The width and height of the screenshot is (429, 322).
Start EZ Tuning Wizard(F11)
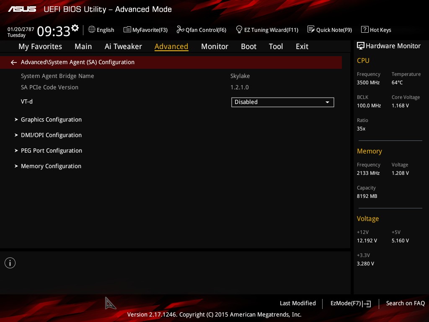(x=271, y=30)
